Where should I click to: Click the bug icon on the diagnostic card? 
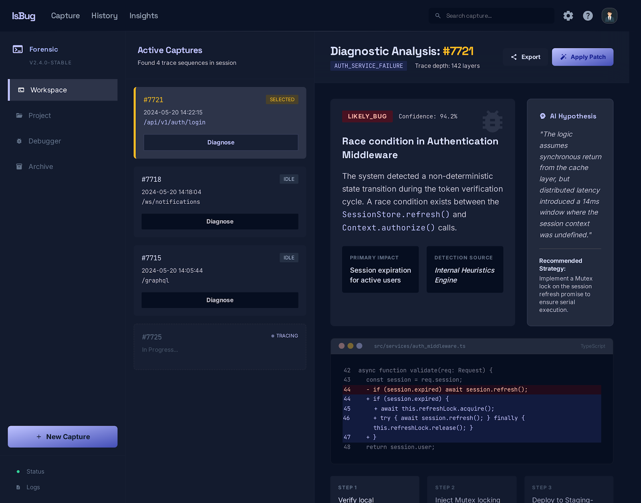492,121
